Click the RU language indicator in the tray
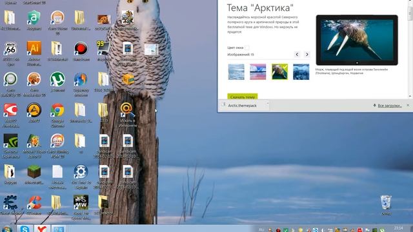413x232 pixels. (x=261, y=229)
